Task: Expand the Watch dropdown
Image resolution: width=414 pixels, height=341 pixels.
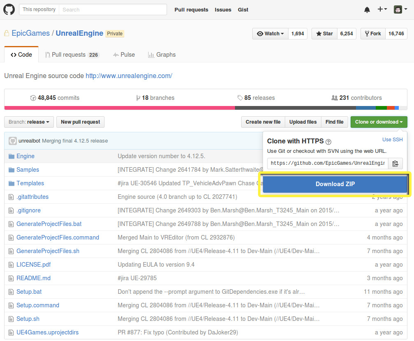Action: point(270,34)
